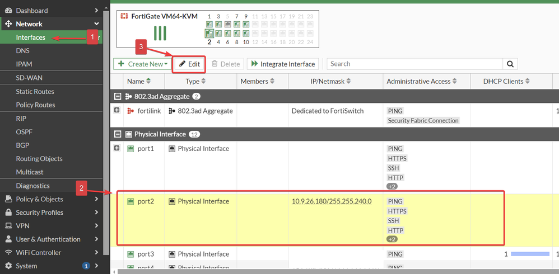This screenshot has width=559, height=274.
Task: Focus the interface Search field
Action: (415, 64)
